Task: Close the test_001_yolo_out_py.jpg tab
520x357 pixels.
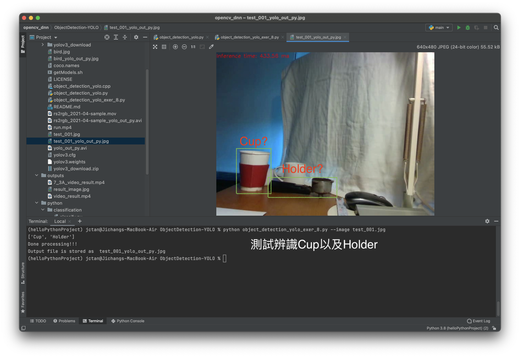Action: [345, 37]
